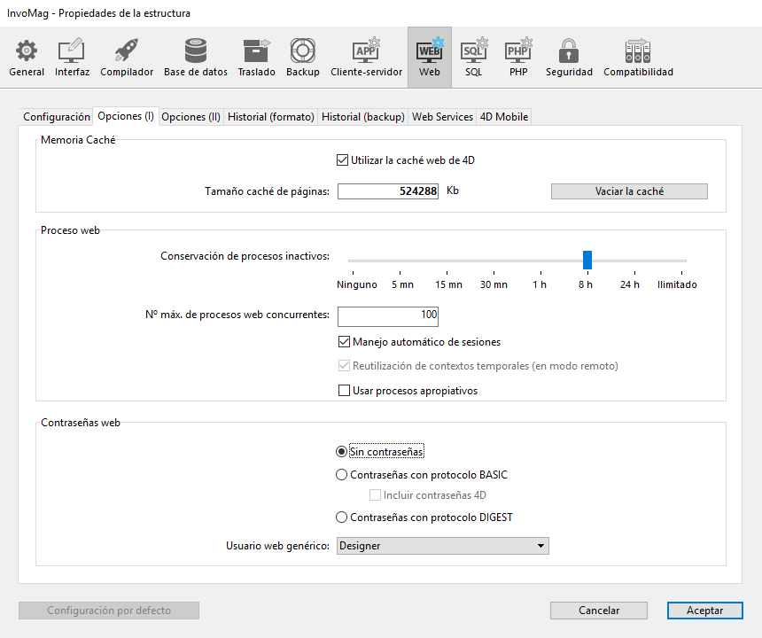This screenshot has height=638, width=762.
Task: Open the Backup lifebuoy icon
Action: (302, 58)
